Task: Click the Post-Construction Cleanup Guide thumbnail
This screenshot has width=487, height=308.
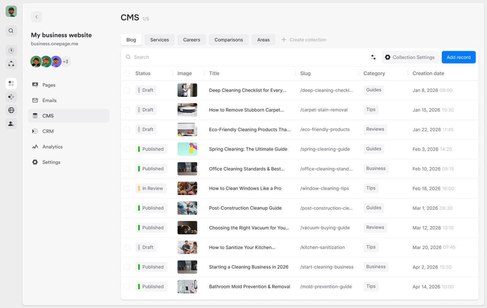Action: [x=187, y=208]
